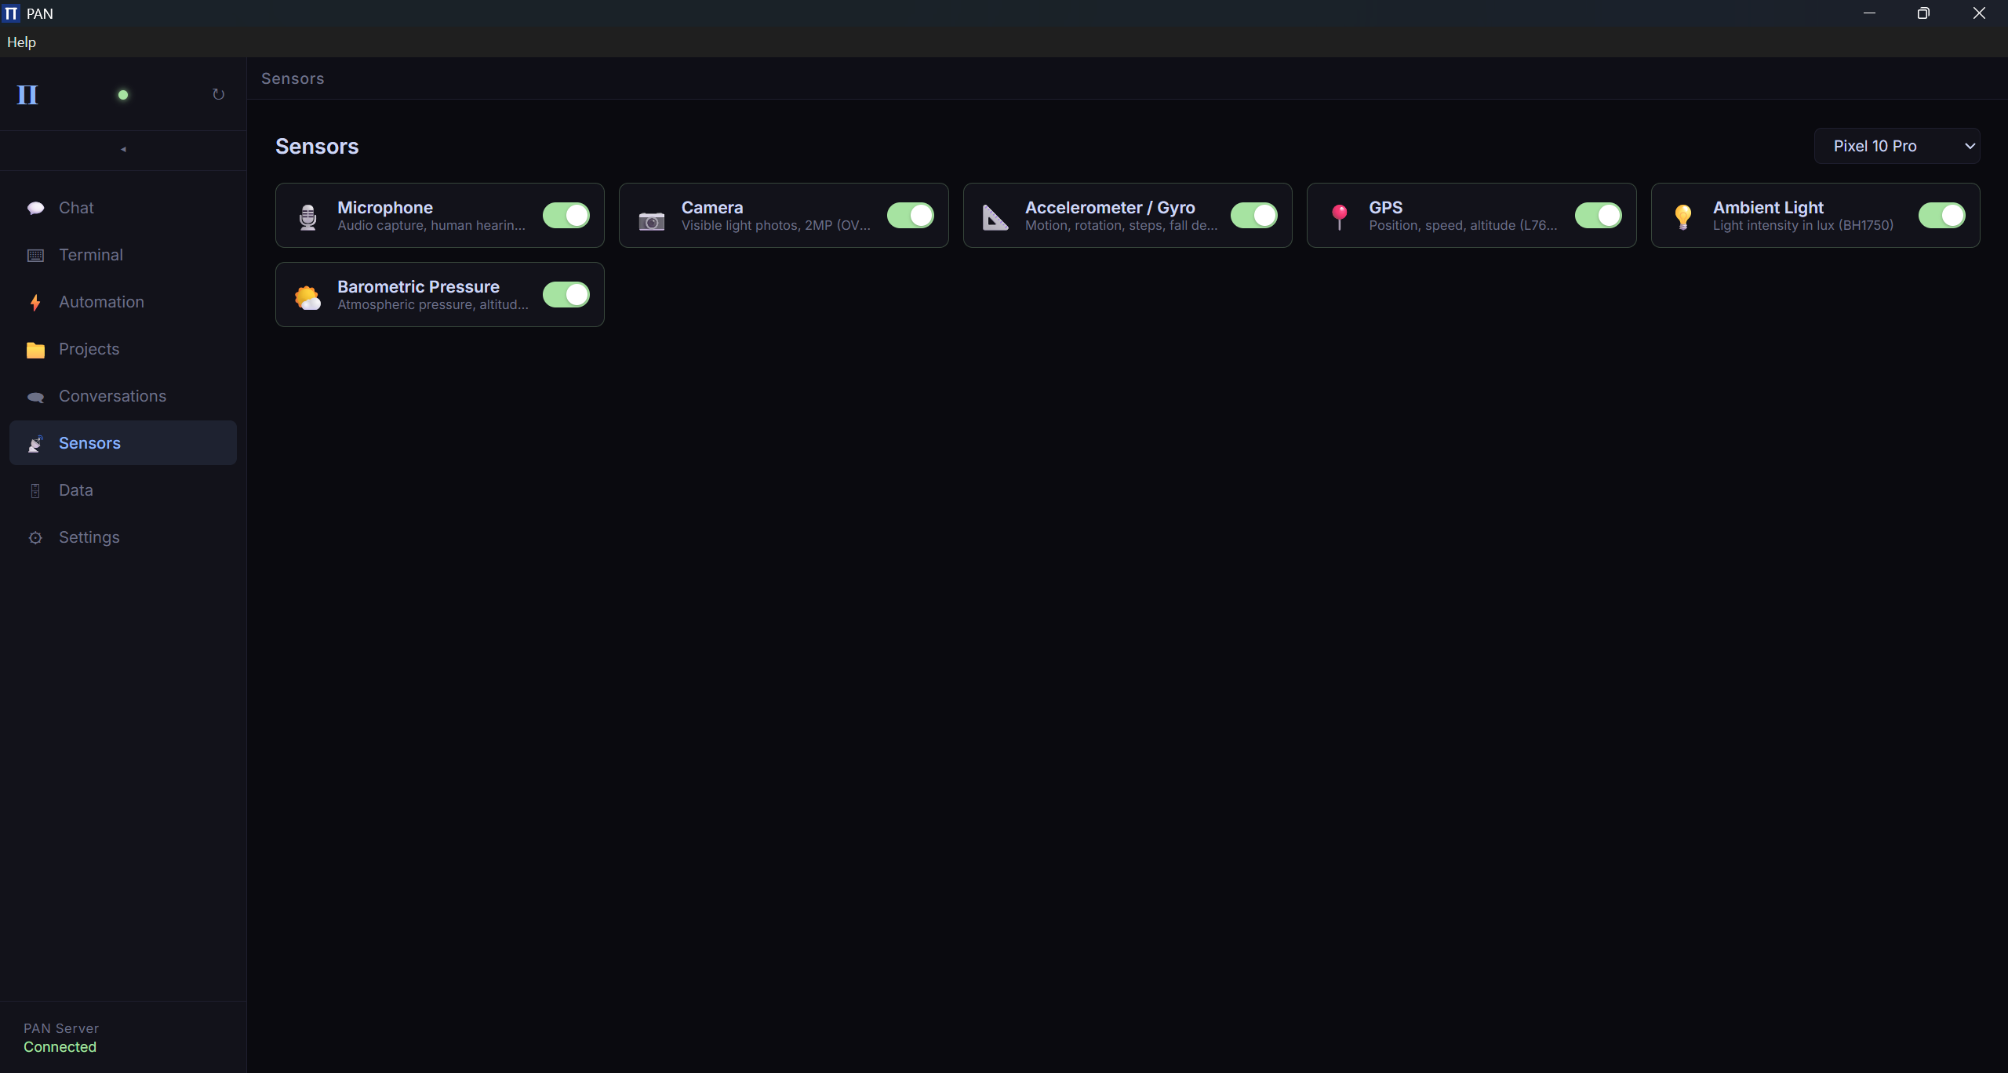Click the Camera sensor icon
2008x1073 pixels.
point(651,221)
